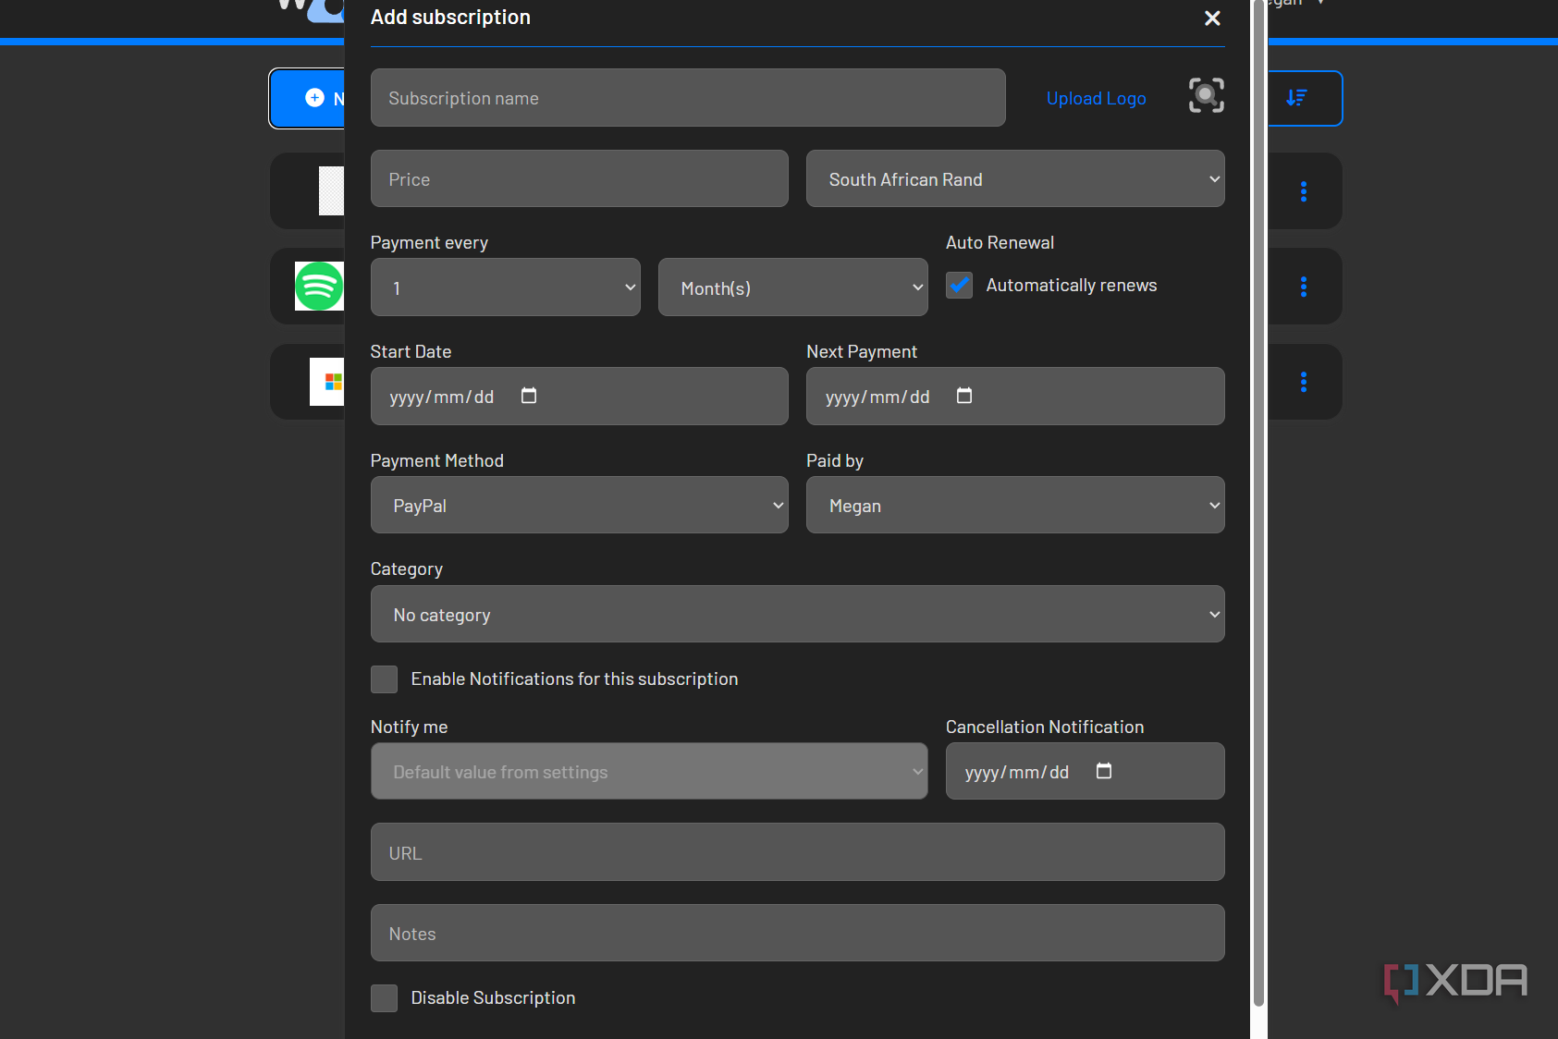Click the Start Date field

580,397
